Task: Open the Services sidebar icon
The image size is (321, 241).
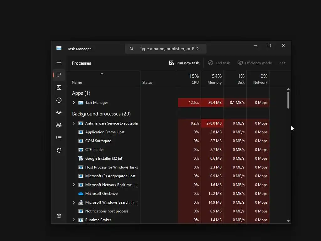Action: (x=59, y=150)
